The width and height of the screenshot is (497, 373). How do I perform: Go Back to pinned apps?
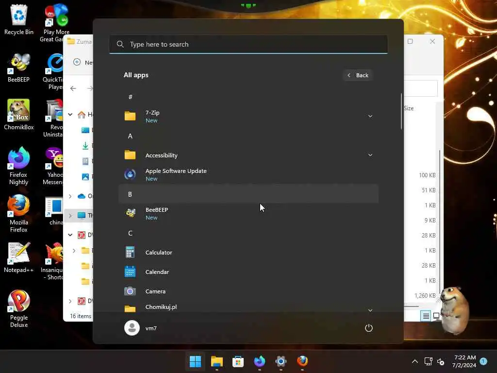[x=358, y=75]
